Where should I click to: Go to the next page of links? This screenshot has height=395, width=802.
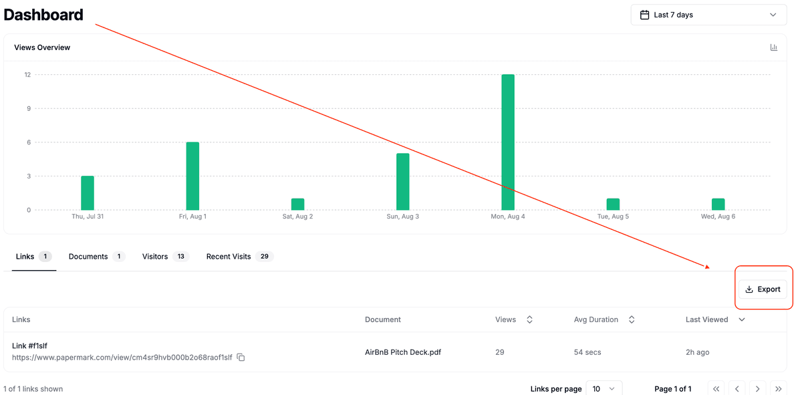(757, 389)
